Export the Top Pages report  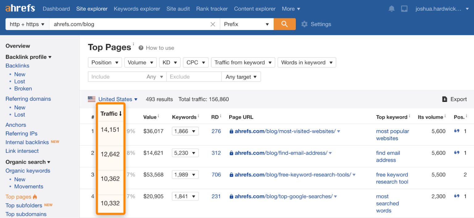click(454, 99)
